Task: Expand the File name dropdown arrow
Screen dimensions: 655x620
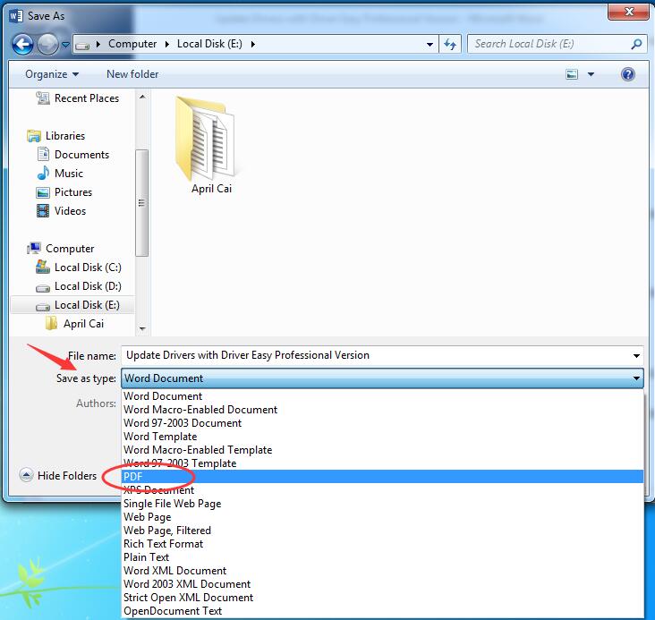Action: coord(635,355)
